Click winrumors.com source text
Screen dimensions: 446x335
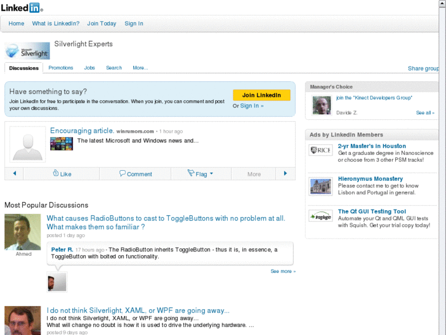tap(135, 132)
